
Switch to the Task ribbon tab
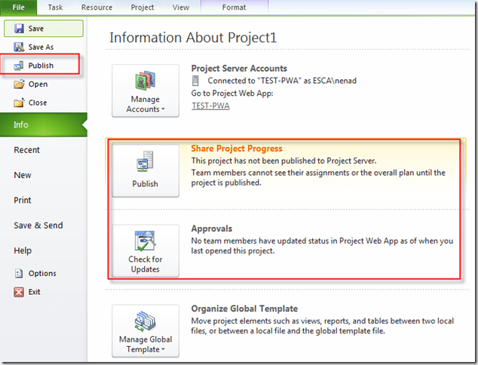coord(56,8)
